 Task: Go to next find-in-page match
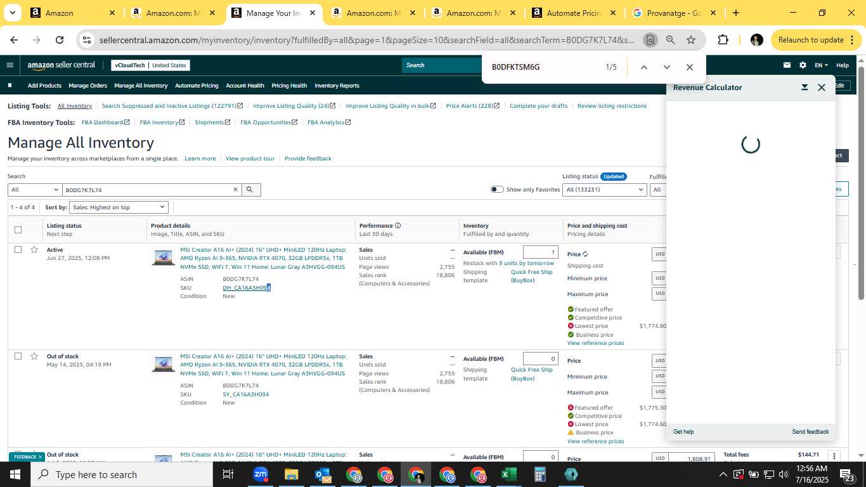coord(666,67)
